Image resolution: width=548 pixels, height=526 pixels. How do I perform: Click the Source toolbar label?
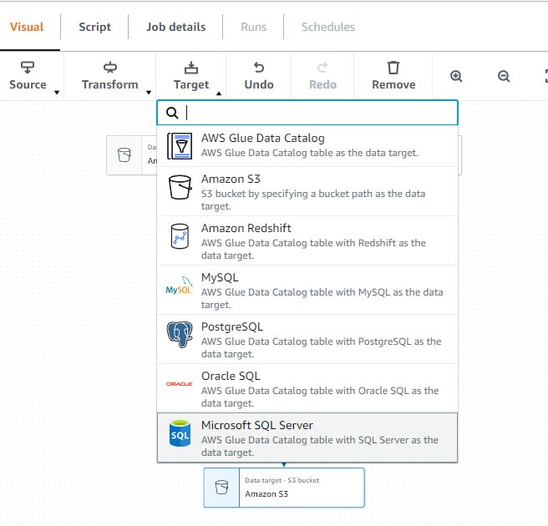point(28,84)
